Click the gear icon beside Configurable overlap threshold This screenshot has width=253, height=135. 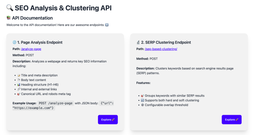point(142,105)
